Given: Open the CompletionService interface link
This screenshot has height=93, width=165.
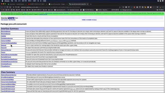Looking at the screenshot, I should [x=7, y=38].
